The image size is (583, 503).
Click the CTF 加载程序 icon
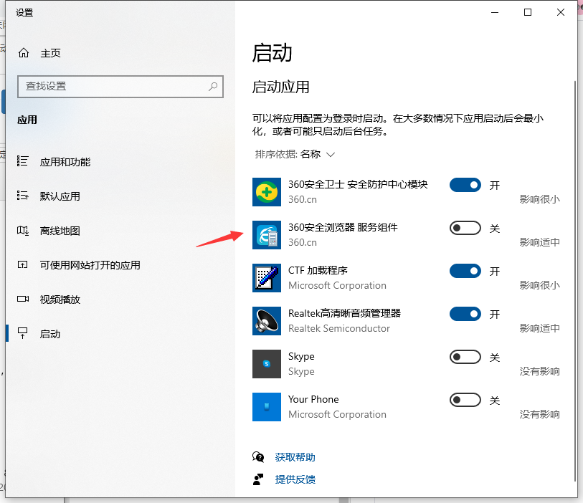[266, 278]
